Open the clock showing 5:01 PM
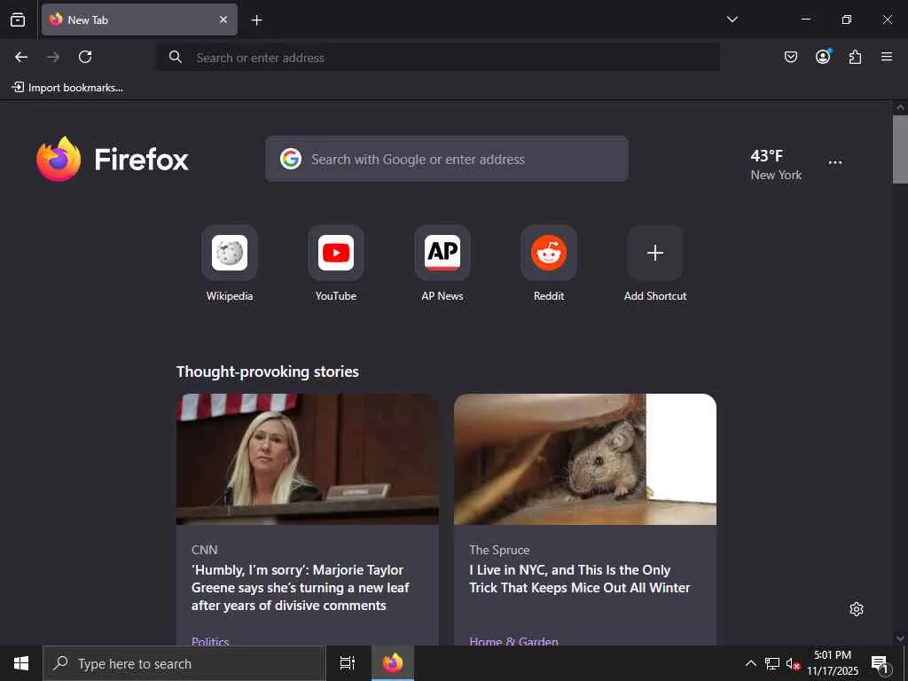This screenshot has height=681, width=908. coord(833,663)
